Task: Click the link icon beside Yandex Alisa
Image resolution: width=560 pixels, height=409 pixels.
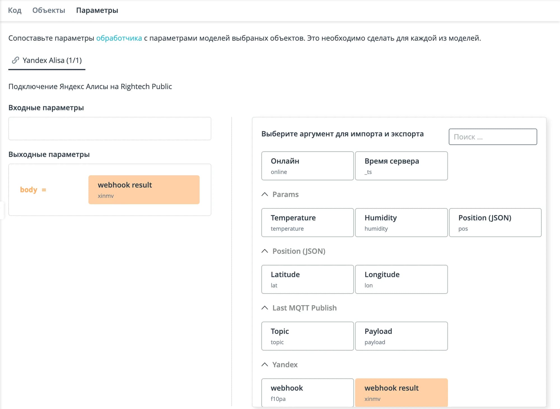Action: (15, 60)
